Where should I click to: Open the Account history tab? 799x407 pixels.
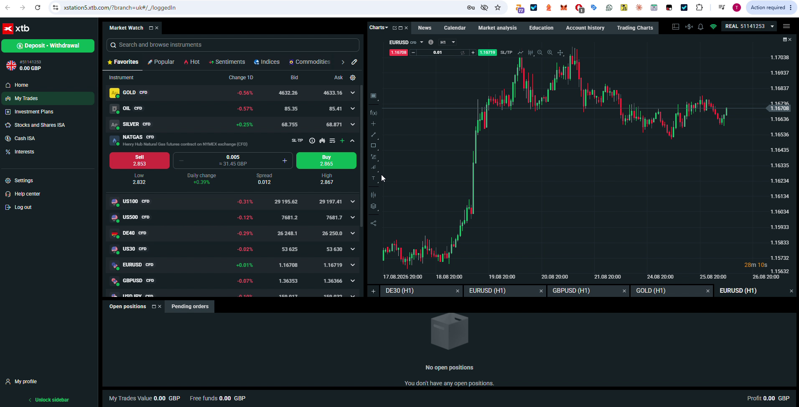click(585, 28)
